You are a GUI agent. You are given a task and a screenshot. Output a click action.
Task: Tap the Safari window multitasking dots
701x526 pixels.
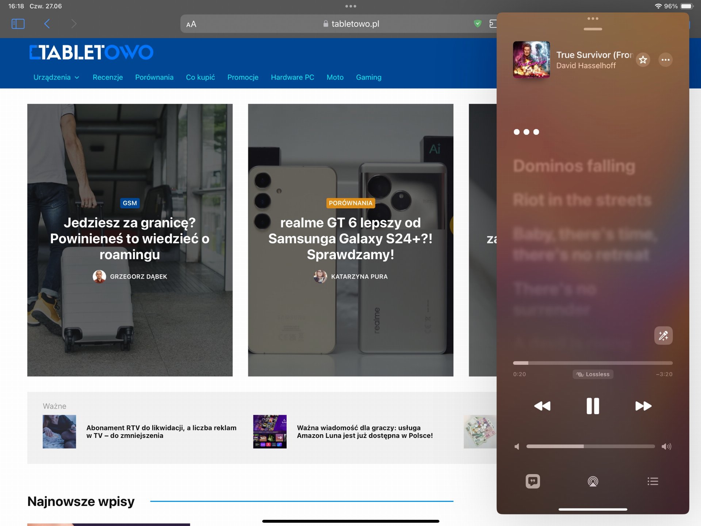350,6
